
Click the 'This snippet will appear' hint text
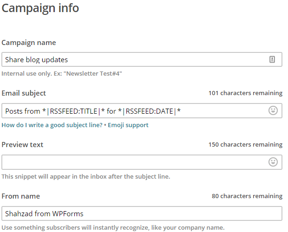tap(86, 177)
